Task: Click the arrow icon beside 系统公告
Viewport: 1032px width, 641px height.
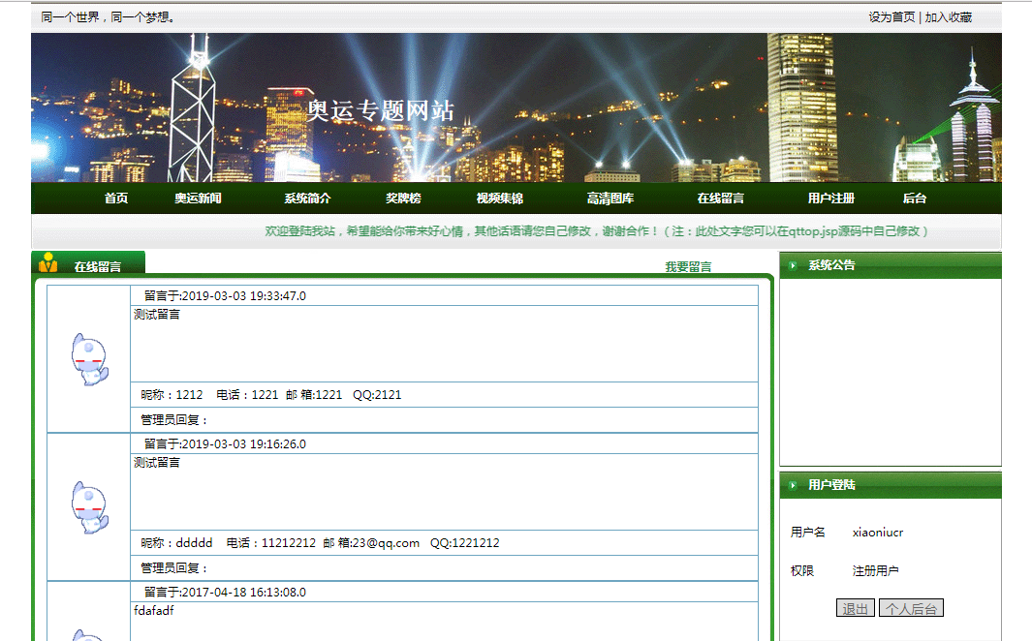Action: [793, 265]
